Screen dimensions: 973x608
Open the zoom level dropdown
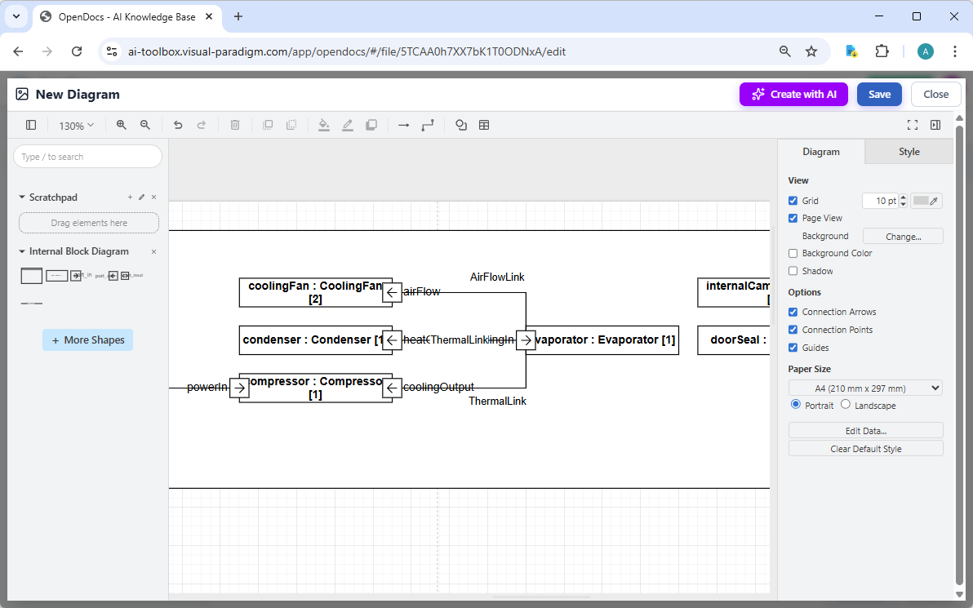pyautogui.click(x=76, y=125)
